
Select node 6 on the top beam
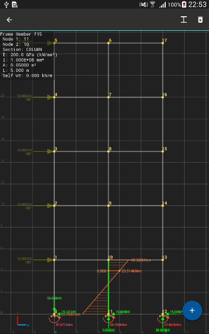tap(108, 43)
